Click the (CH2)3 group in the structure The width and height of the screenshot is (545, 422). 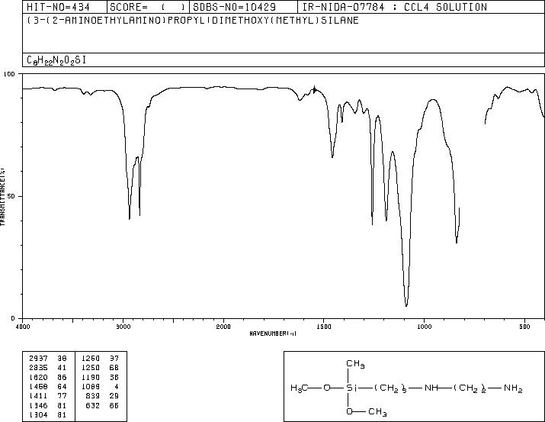tap(390, 388)
